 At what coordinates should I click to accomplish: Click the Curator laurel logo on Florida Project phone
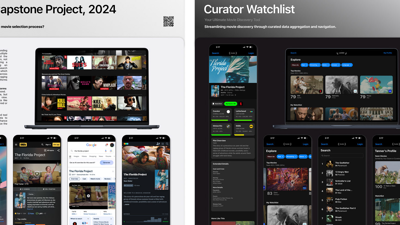[233, 53]
